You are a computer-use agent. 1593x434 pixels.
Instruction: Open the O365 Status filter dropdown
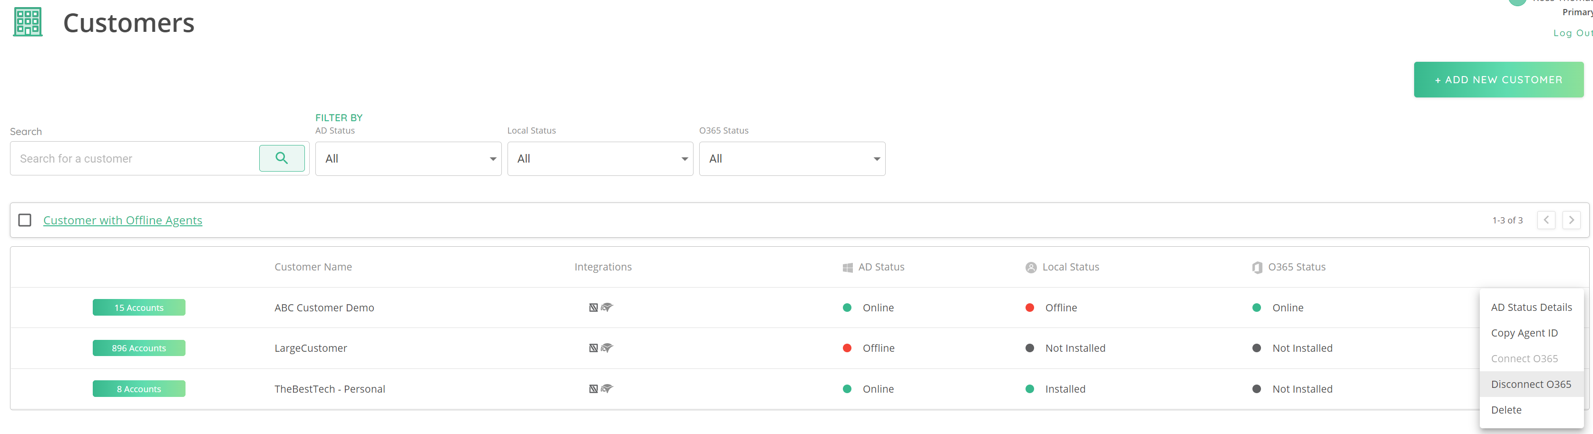click(792, 159)
